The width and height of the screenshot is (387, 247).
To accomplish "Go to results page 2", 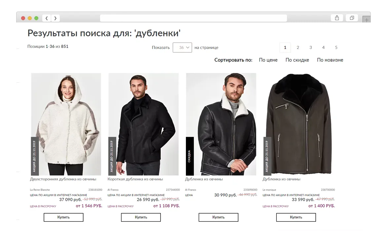I will coord(298,47).
